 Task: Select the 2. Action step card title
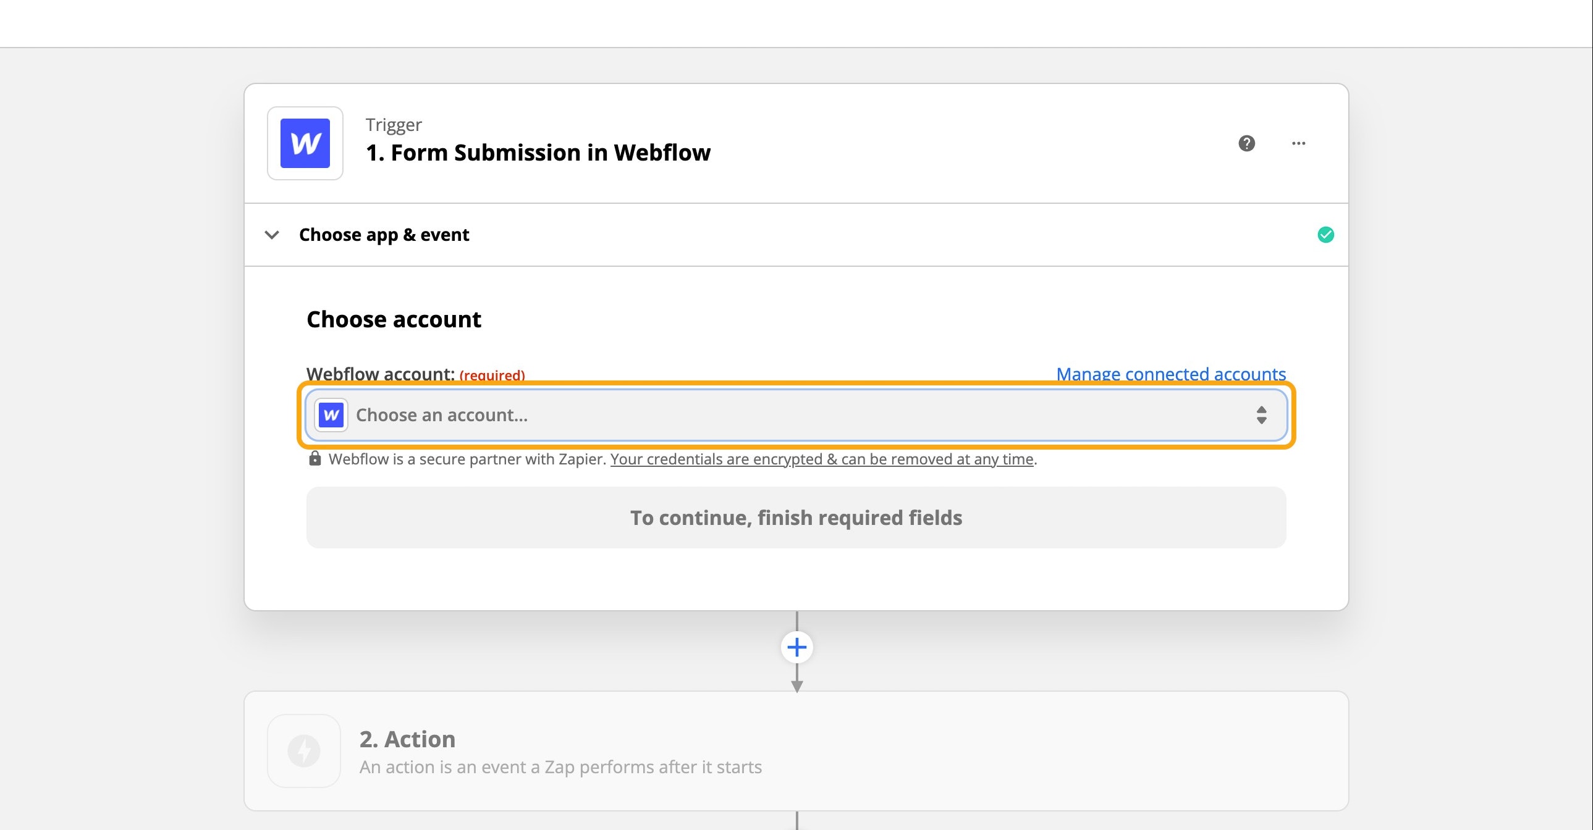pos(407,739)
